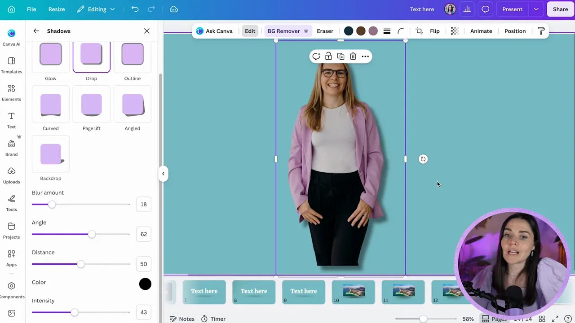Click the Intensity value field
The image size is (575, 323).
pos(143,312)
